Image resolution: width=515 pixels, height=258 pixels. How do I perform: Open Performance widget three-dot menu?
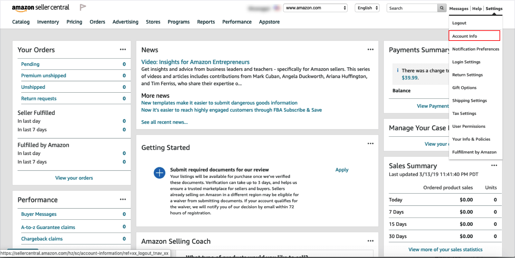click(x=123, y=199)
